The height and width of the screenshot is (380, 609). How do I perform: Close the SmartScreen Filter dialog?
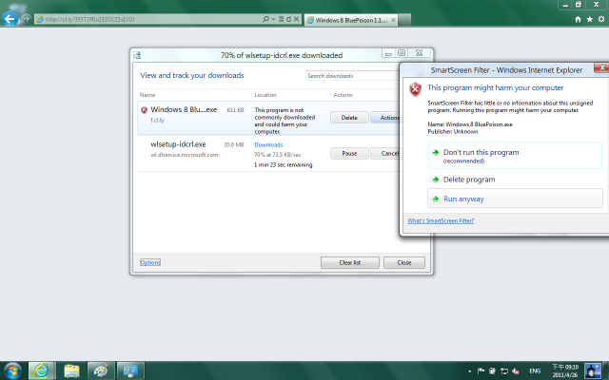click(601, 67)
